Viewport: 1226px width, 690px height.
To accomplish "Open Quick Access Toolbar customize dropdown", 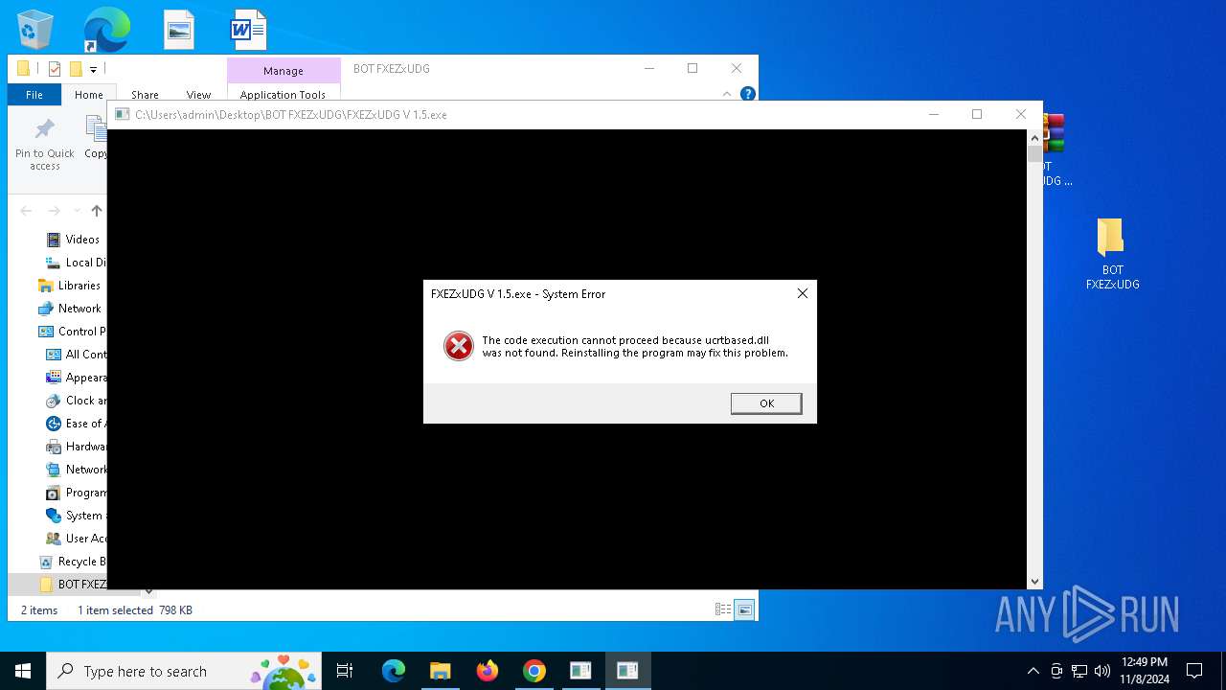I will point(93,69).
